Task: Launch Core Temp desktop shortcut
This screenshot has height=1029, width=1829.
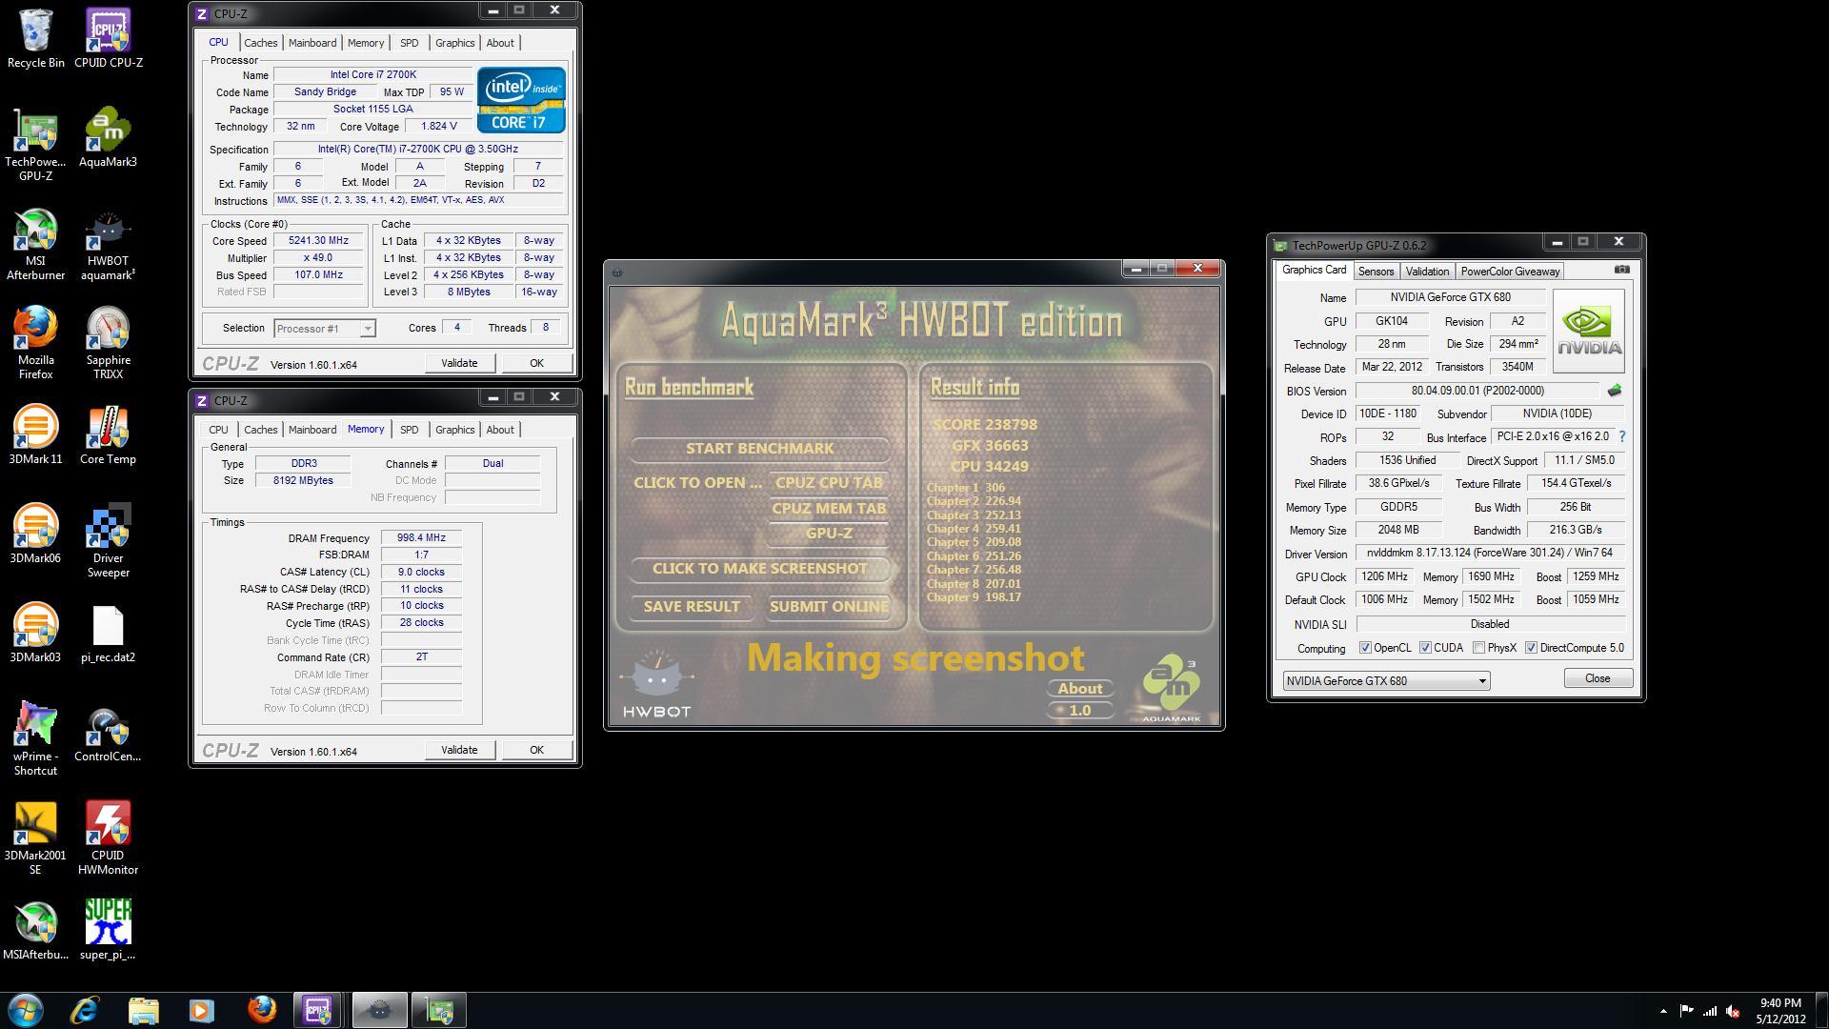Action: [x=108, y=435]
